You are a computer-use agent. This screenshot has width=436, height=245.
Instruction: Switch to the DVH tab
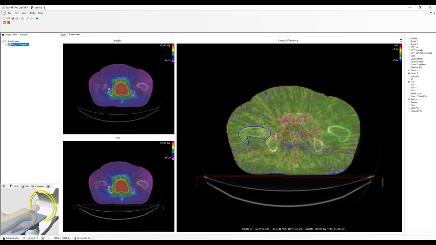pyautogui.click(x=63, y=35)
